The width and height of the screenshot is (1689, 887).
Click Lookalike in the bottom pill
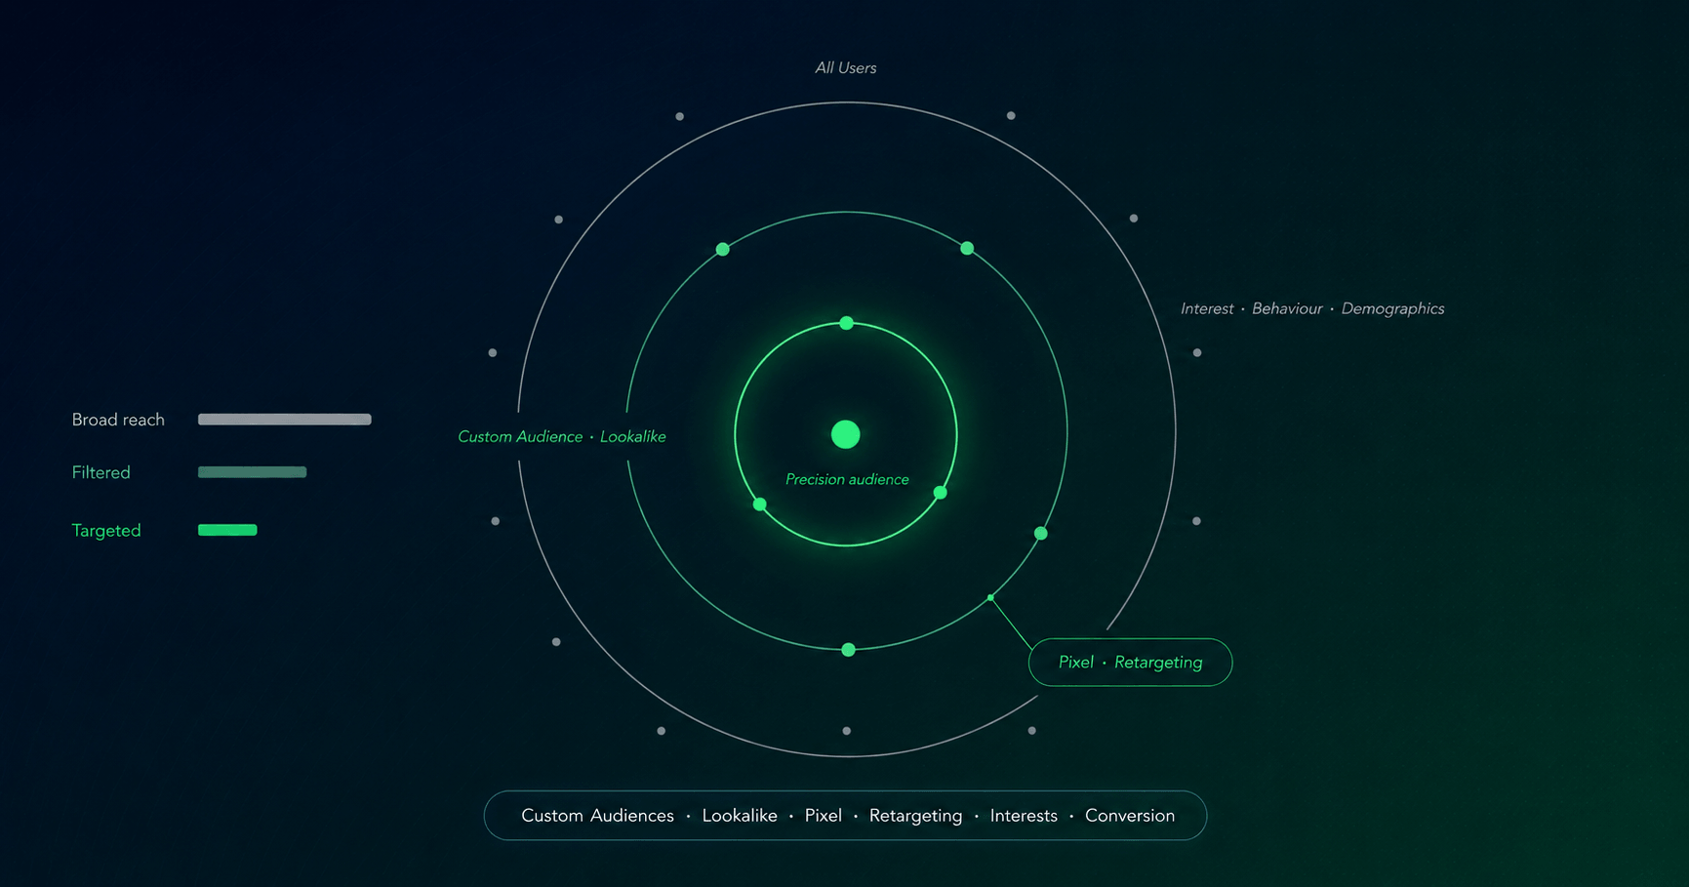(x=740, y=816)
